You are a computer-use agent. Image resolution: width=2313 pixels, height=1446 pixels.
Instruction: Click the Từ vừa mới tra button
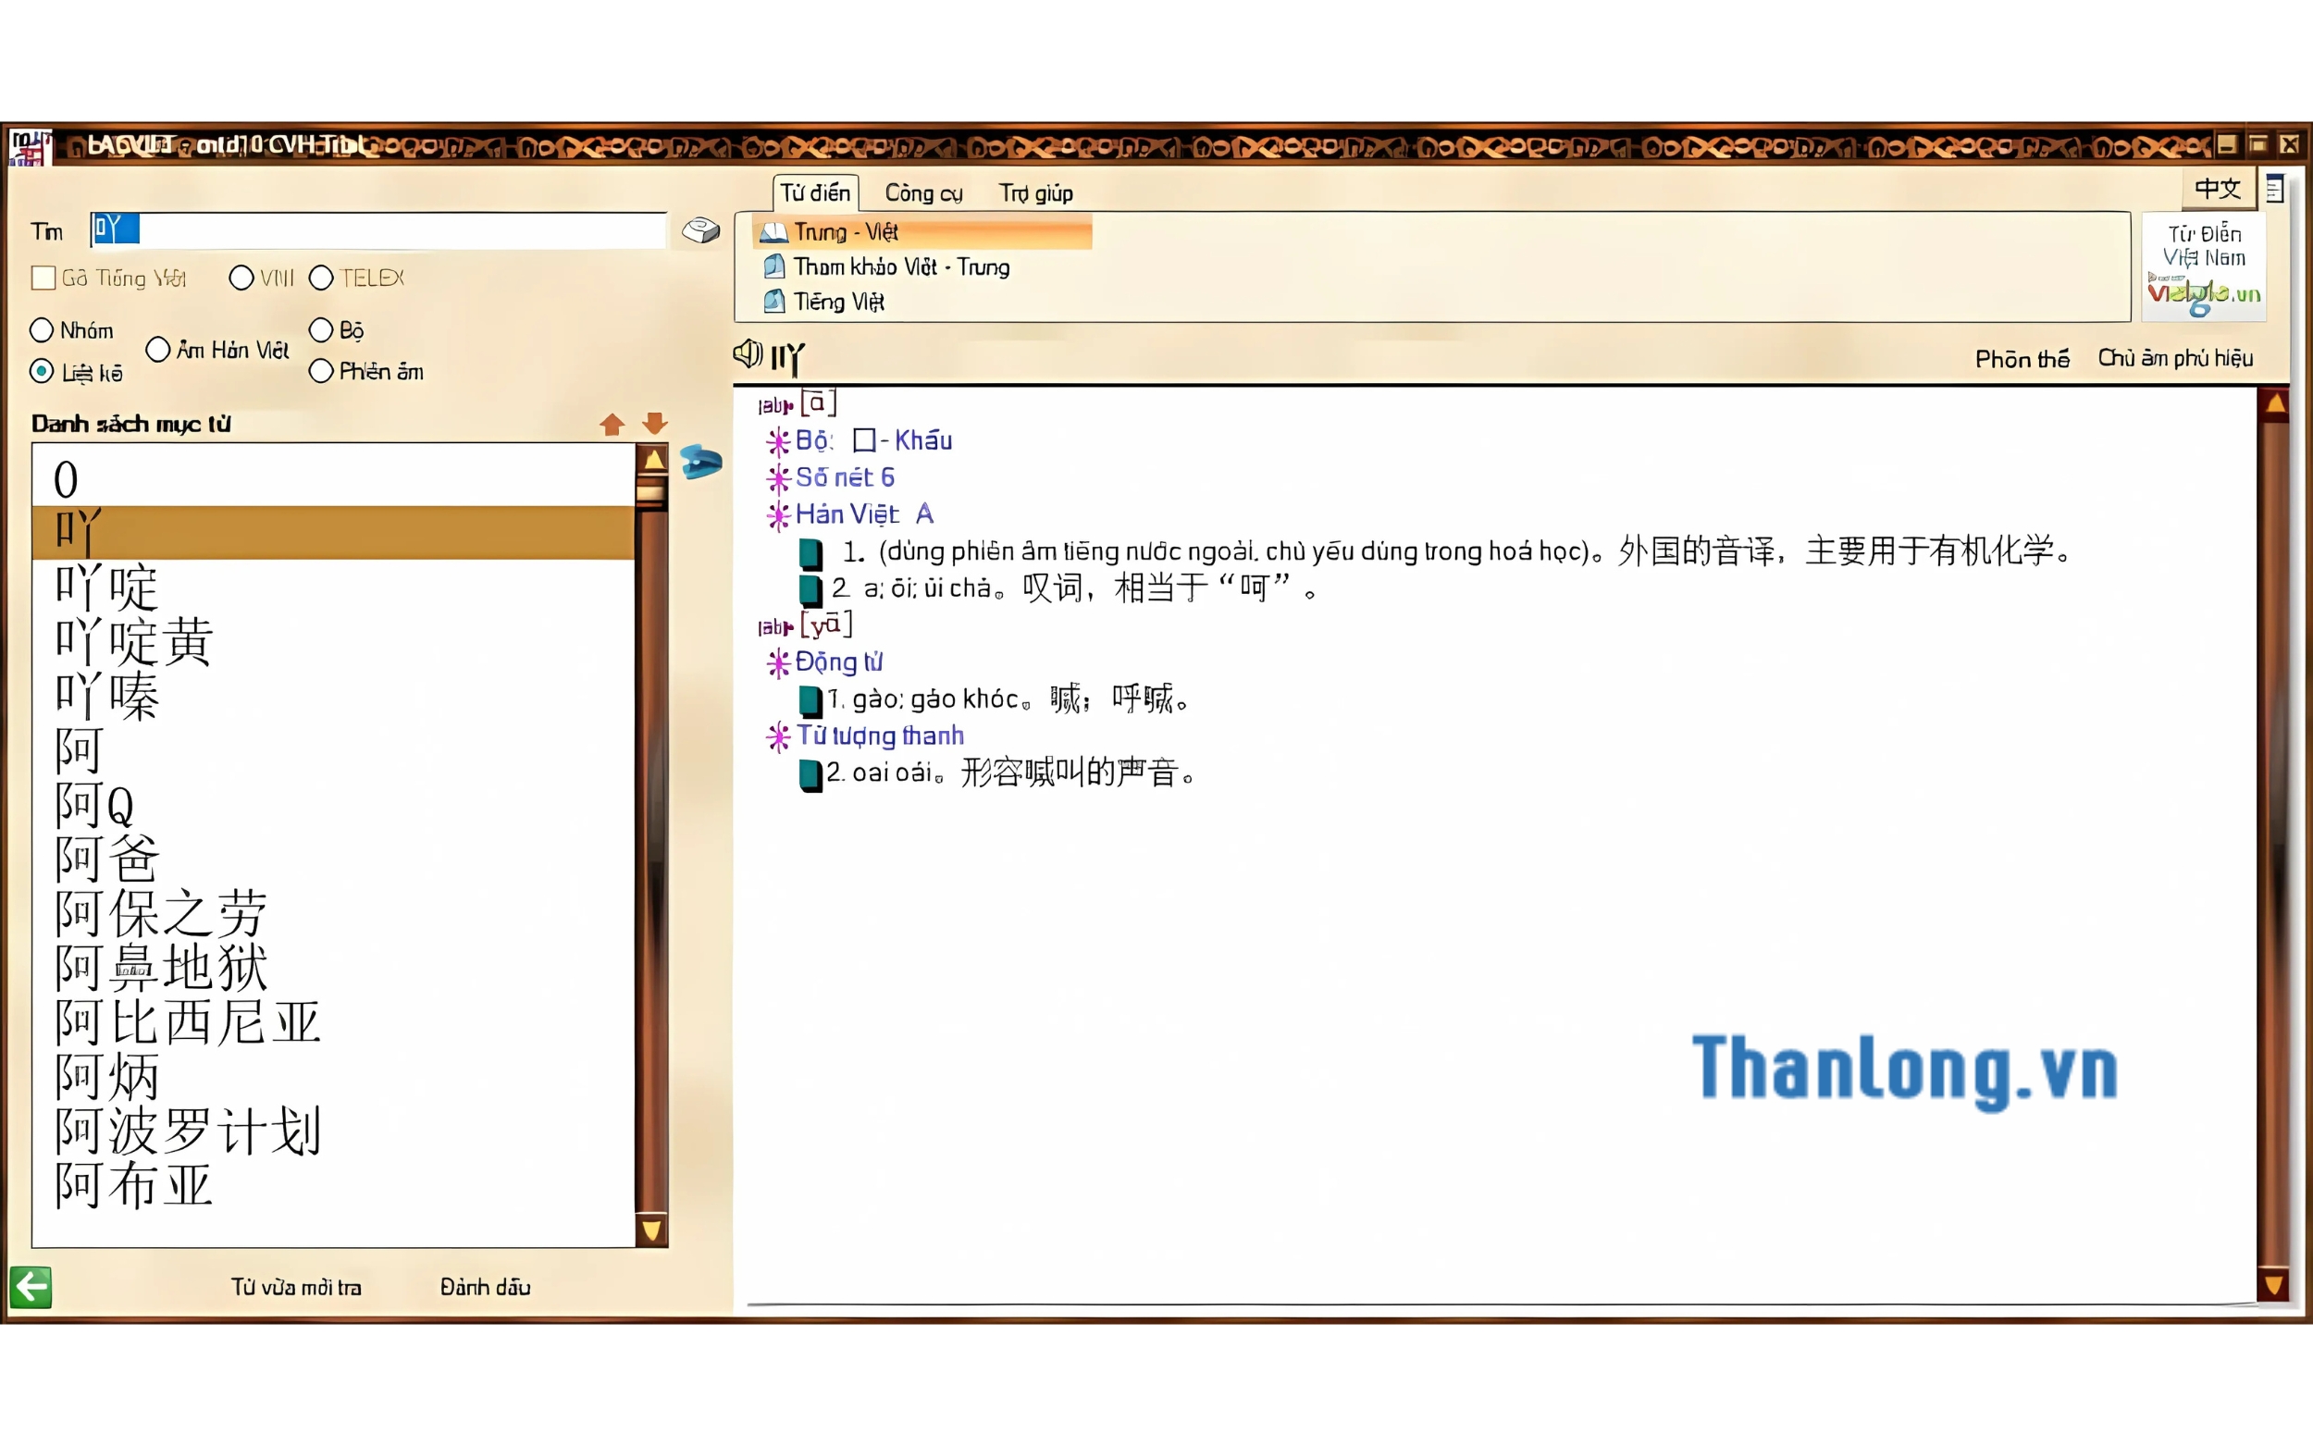[x=296, y=1287]
